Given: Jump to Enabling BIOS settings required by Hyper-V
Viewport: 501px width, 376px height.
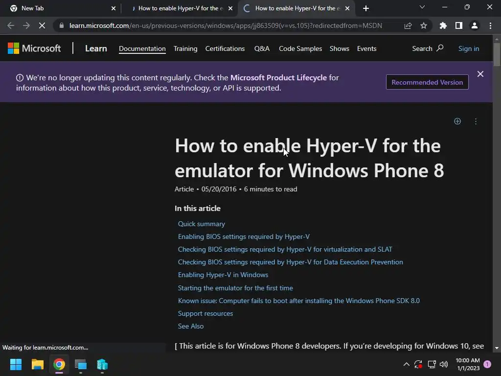Looking at the screenshot, I should (244, 236).
